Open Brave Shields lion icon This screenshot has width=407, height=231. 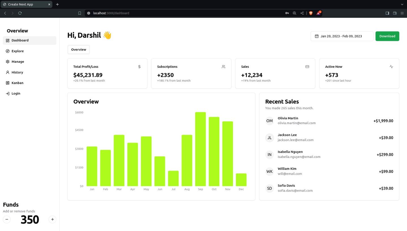(x=311, y=13)
